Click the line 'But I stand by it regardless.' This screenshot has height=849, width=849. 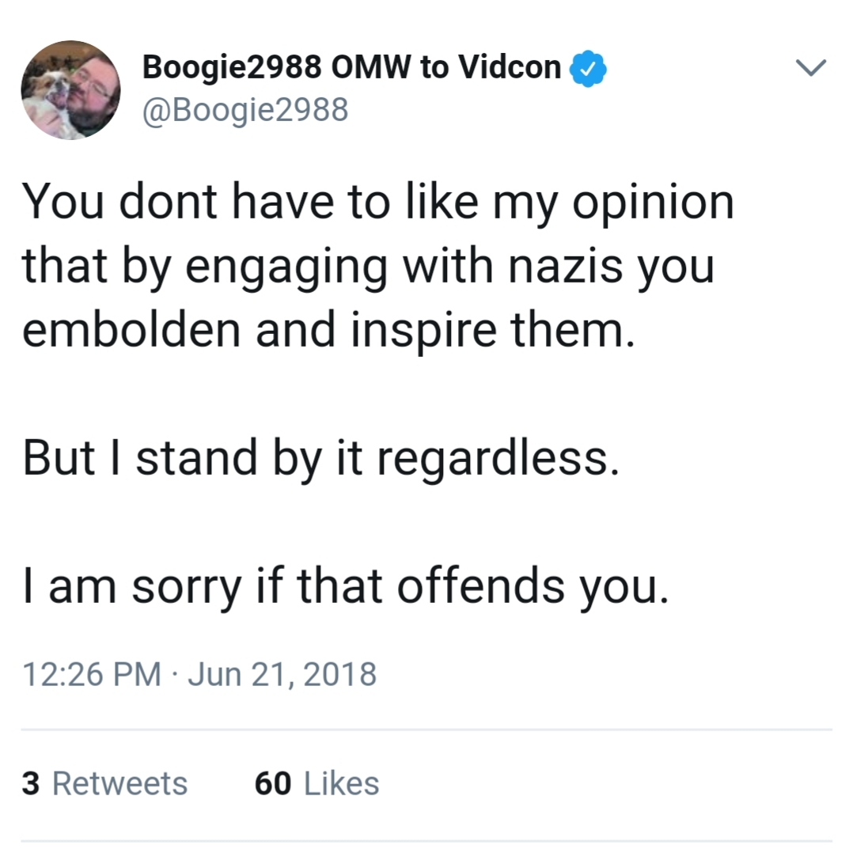(x=320, y=459)
